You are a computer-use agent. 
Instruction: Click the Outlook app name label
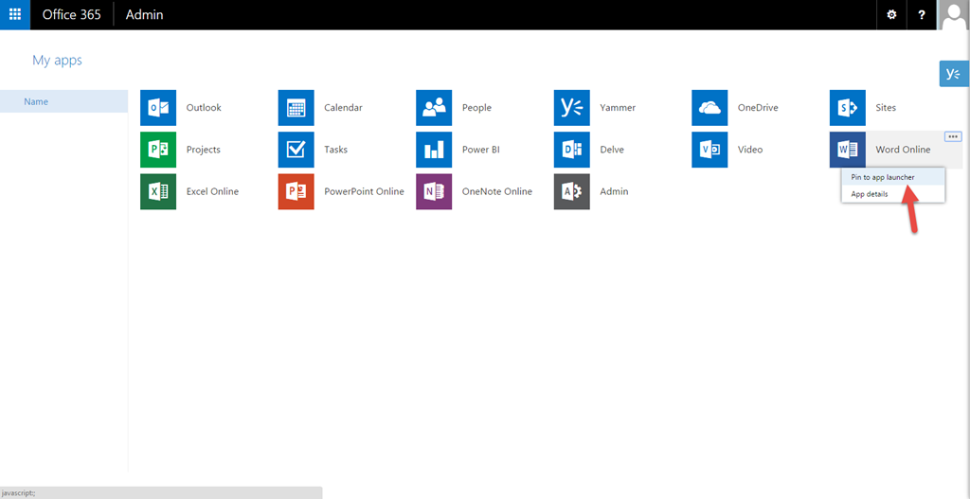point(204,108)
